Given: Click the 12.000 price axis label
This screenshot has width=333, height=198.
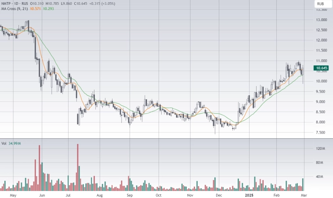Looking at the screenshot, I should tap(322, 40).
